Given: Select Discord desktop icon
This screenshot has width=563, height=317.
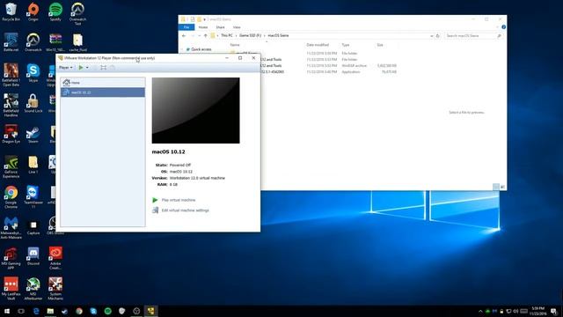Looking at the screenshot, I should pos(33,256).
